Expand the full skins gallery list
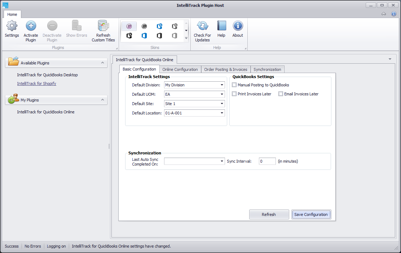The image size is (401, 253). click(186, 38)
